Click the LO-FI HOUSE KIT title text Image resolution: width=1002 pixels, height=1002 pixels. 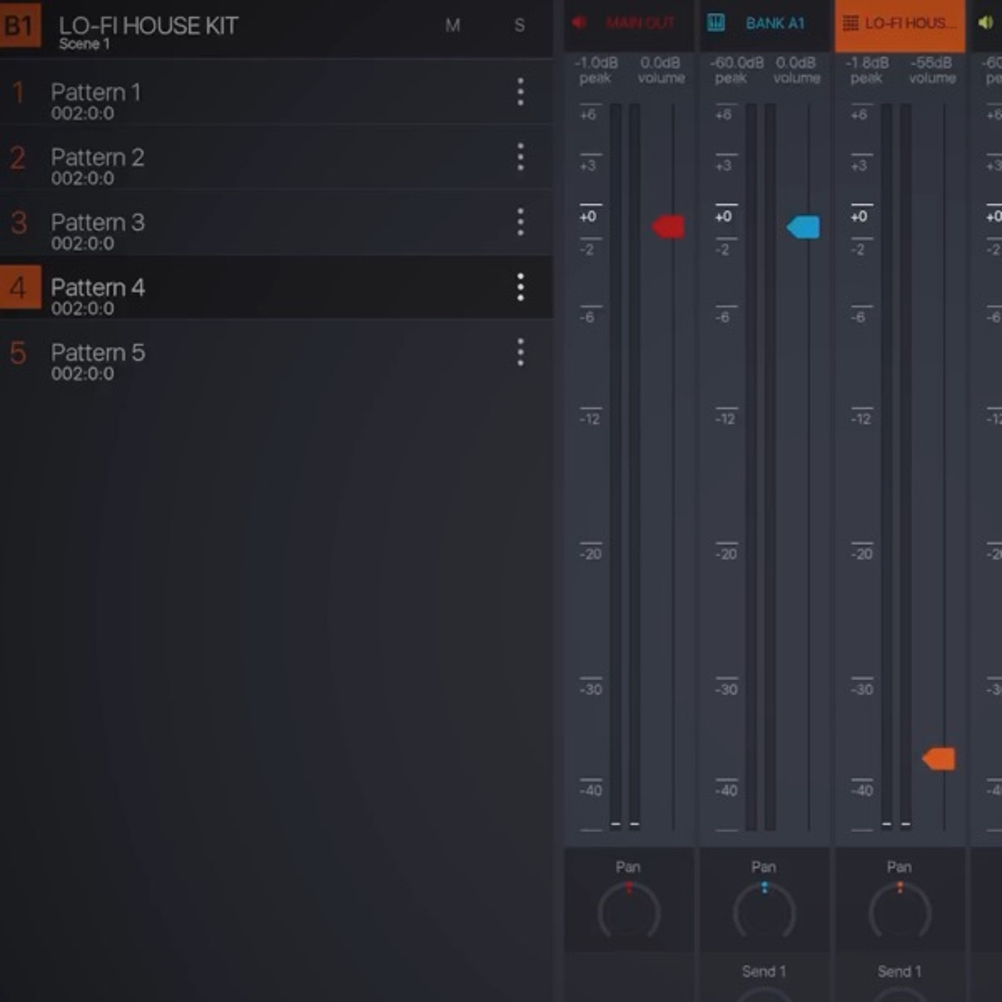click(x=148, y=25)
